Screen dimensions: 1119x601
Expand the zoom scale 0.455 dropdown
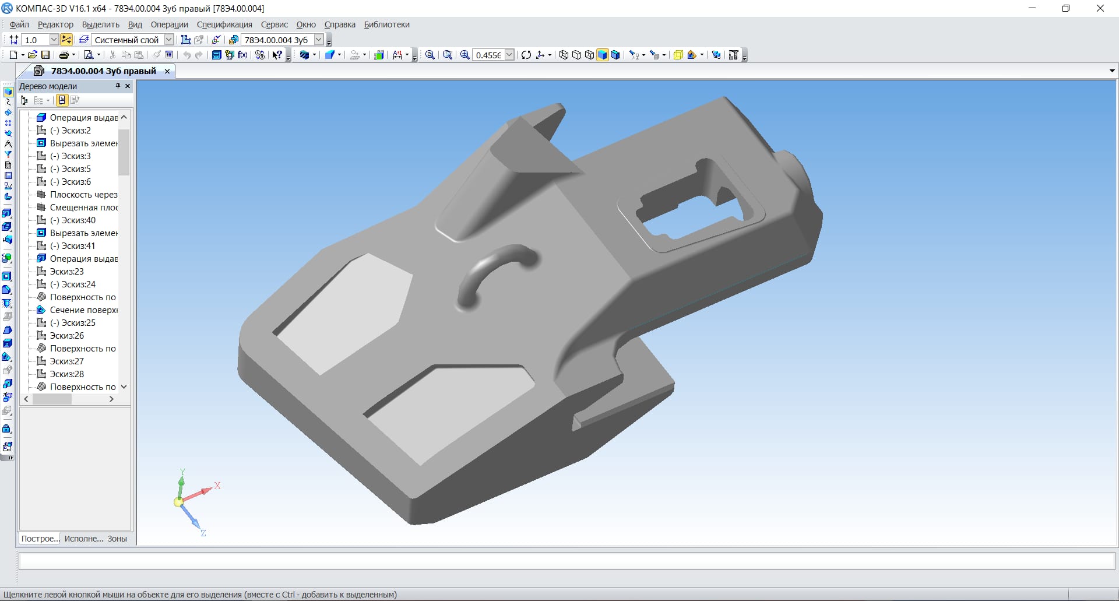(x=509, y=55)
